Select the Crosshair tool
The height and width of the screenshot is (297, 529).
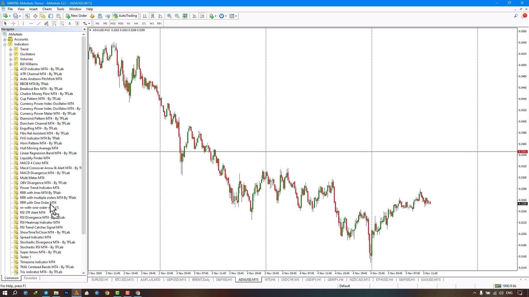click(x=13, y=24)
